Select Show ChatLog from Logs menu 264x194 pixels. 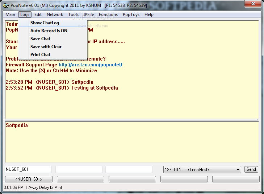pyautogui.click(x=53, y=23)
